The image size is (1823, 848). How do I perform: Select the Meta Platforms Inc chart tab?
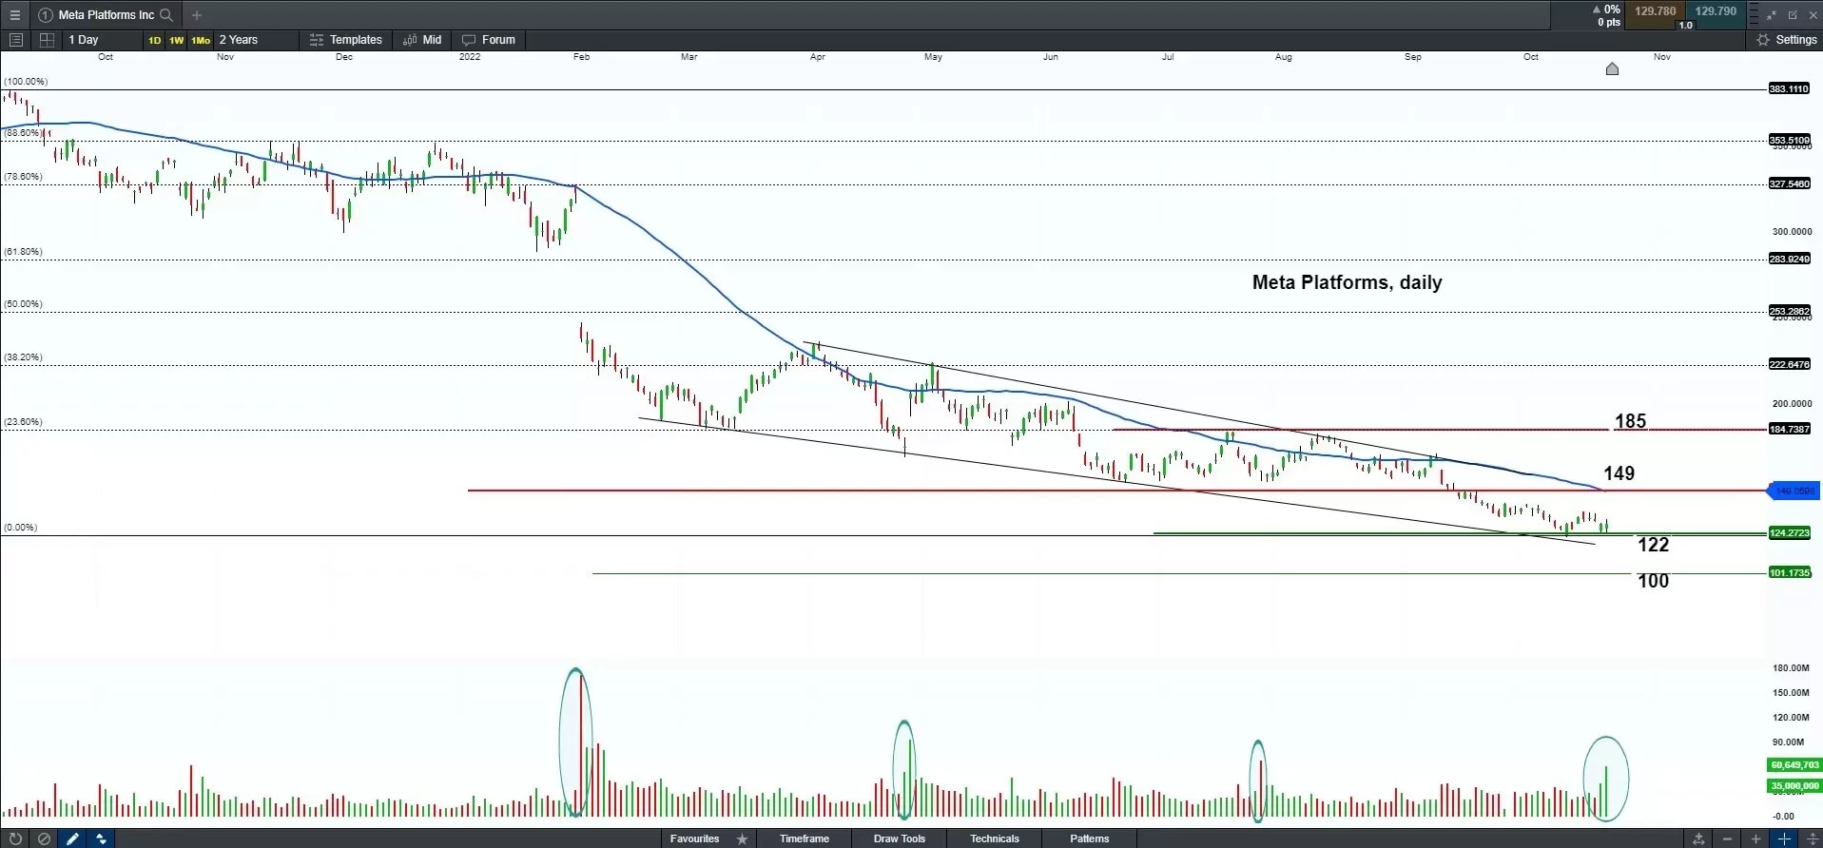[x=106, y=15]
